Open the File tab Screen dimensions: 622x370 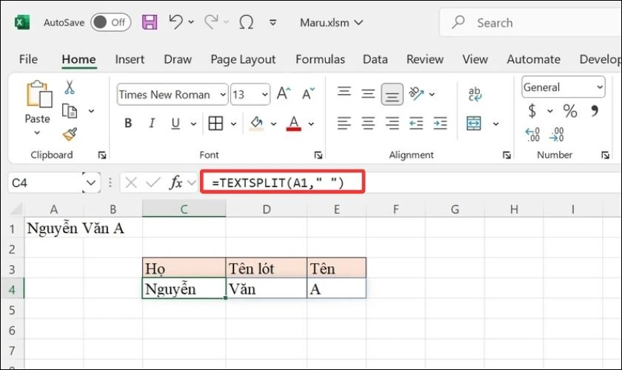pyautogui.click(x=28, y=59)
